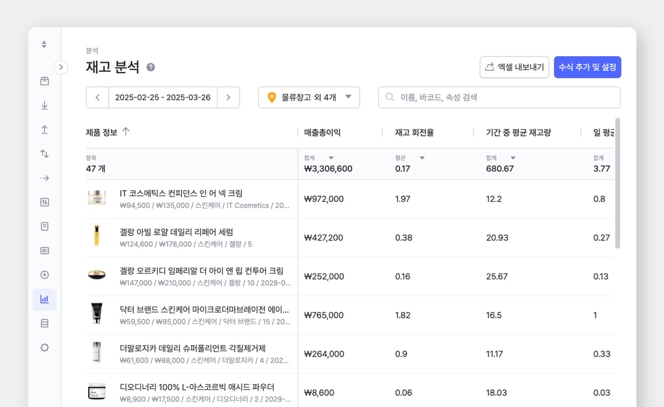The width and height of the screenshot is (664, 407).
Task: Go to the previous date range
Action: click(x=97, y=97)
